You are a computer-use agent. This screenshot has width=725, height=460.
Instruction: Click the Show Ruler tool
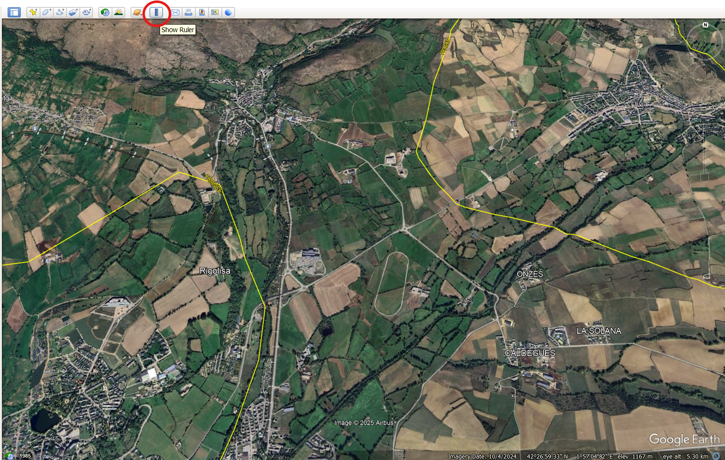pyautogui.click(x=156, y=12)
